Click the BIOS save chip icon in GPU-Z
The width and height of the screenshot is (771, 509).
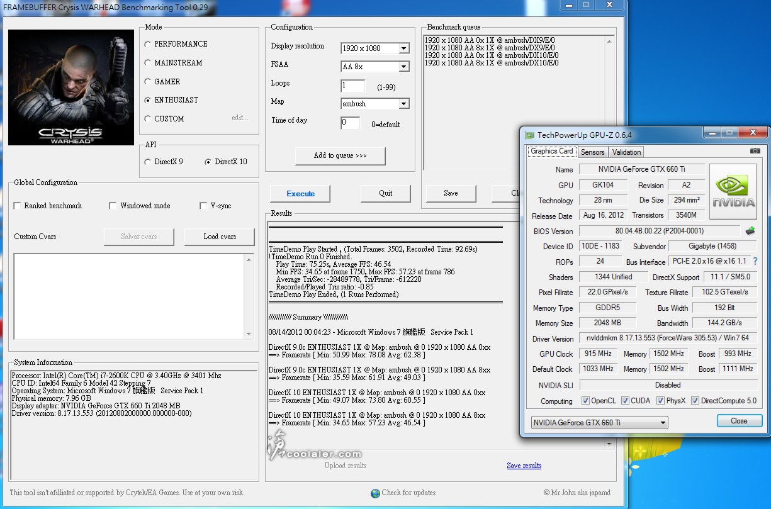(750, 231)
